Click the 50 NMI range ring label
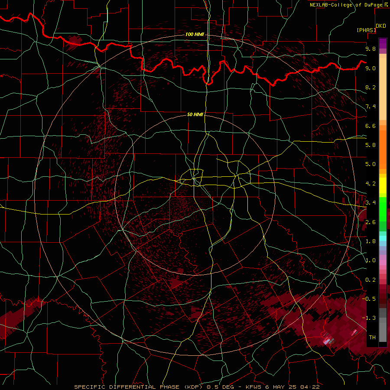Viewport: 390px width, 390px height. pos(195,114)
